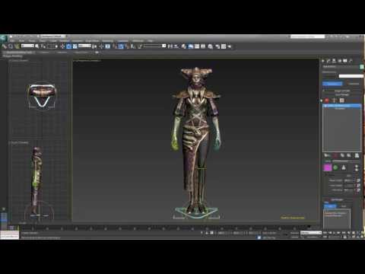Image resolution: width=365 pixels, height=274 pixels.
Task: Click the Unlink Selection tool
Action: [11, 46]
